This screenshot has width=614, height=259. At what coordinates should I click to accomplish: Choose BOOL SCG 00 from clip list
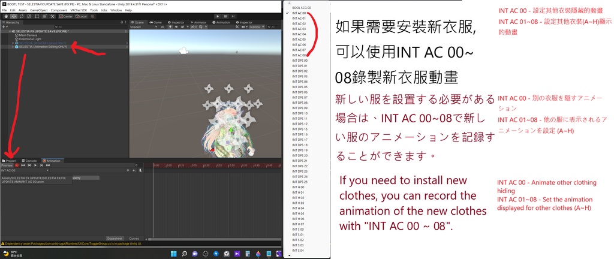point(302,7)
